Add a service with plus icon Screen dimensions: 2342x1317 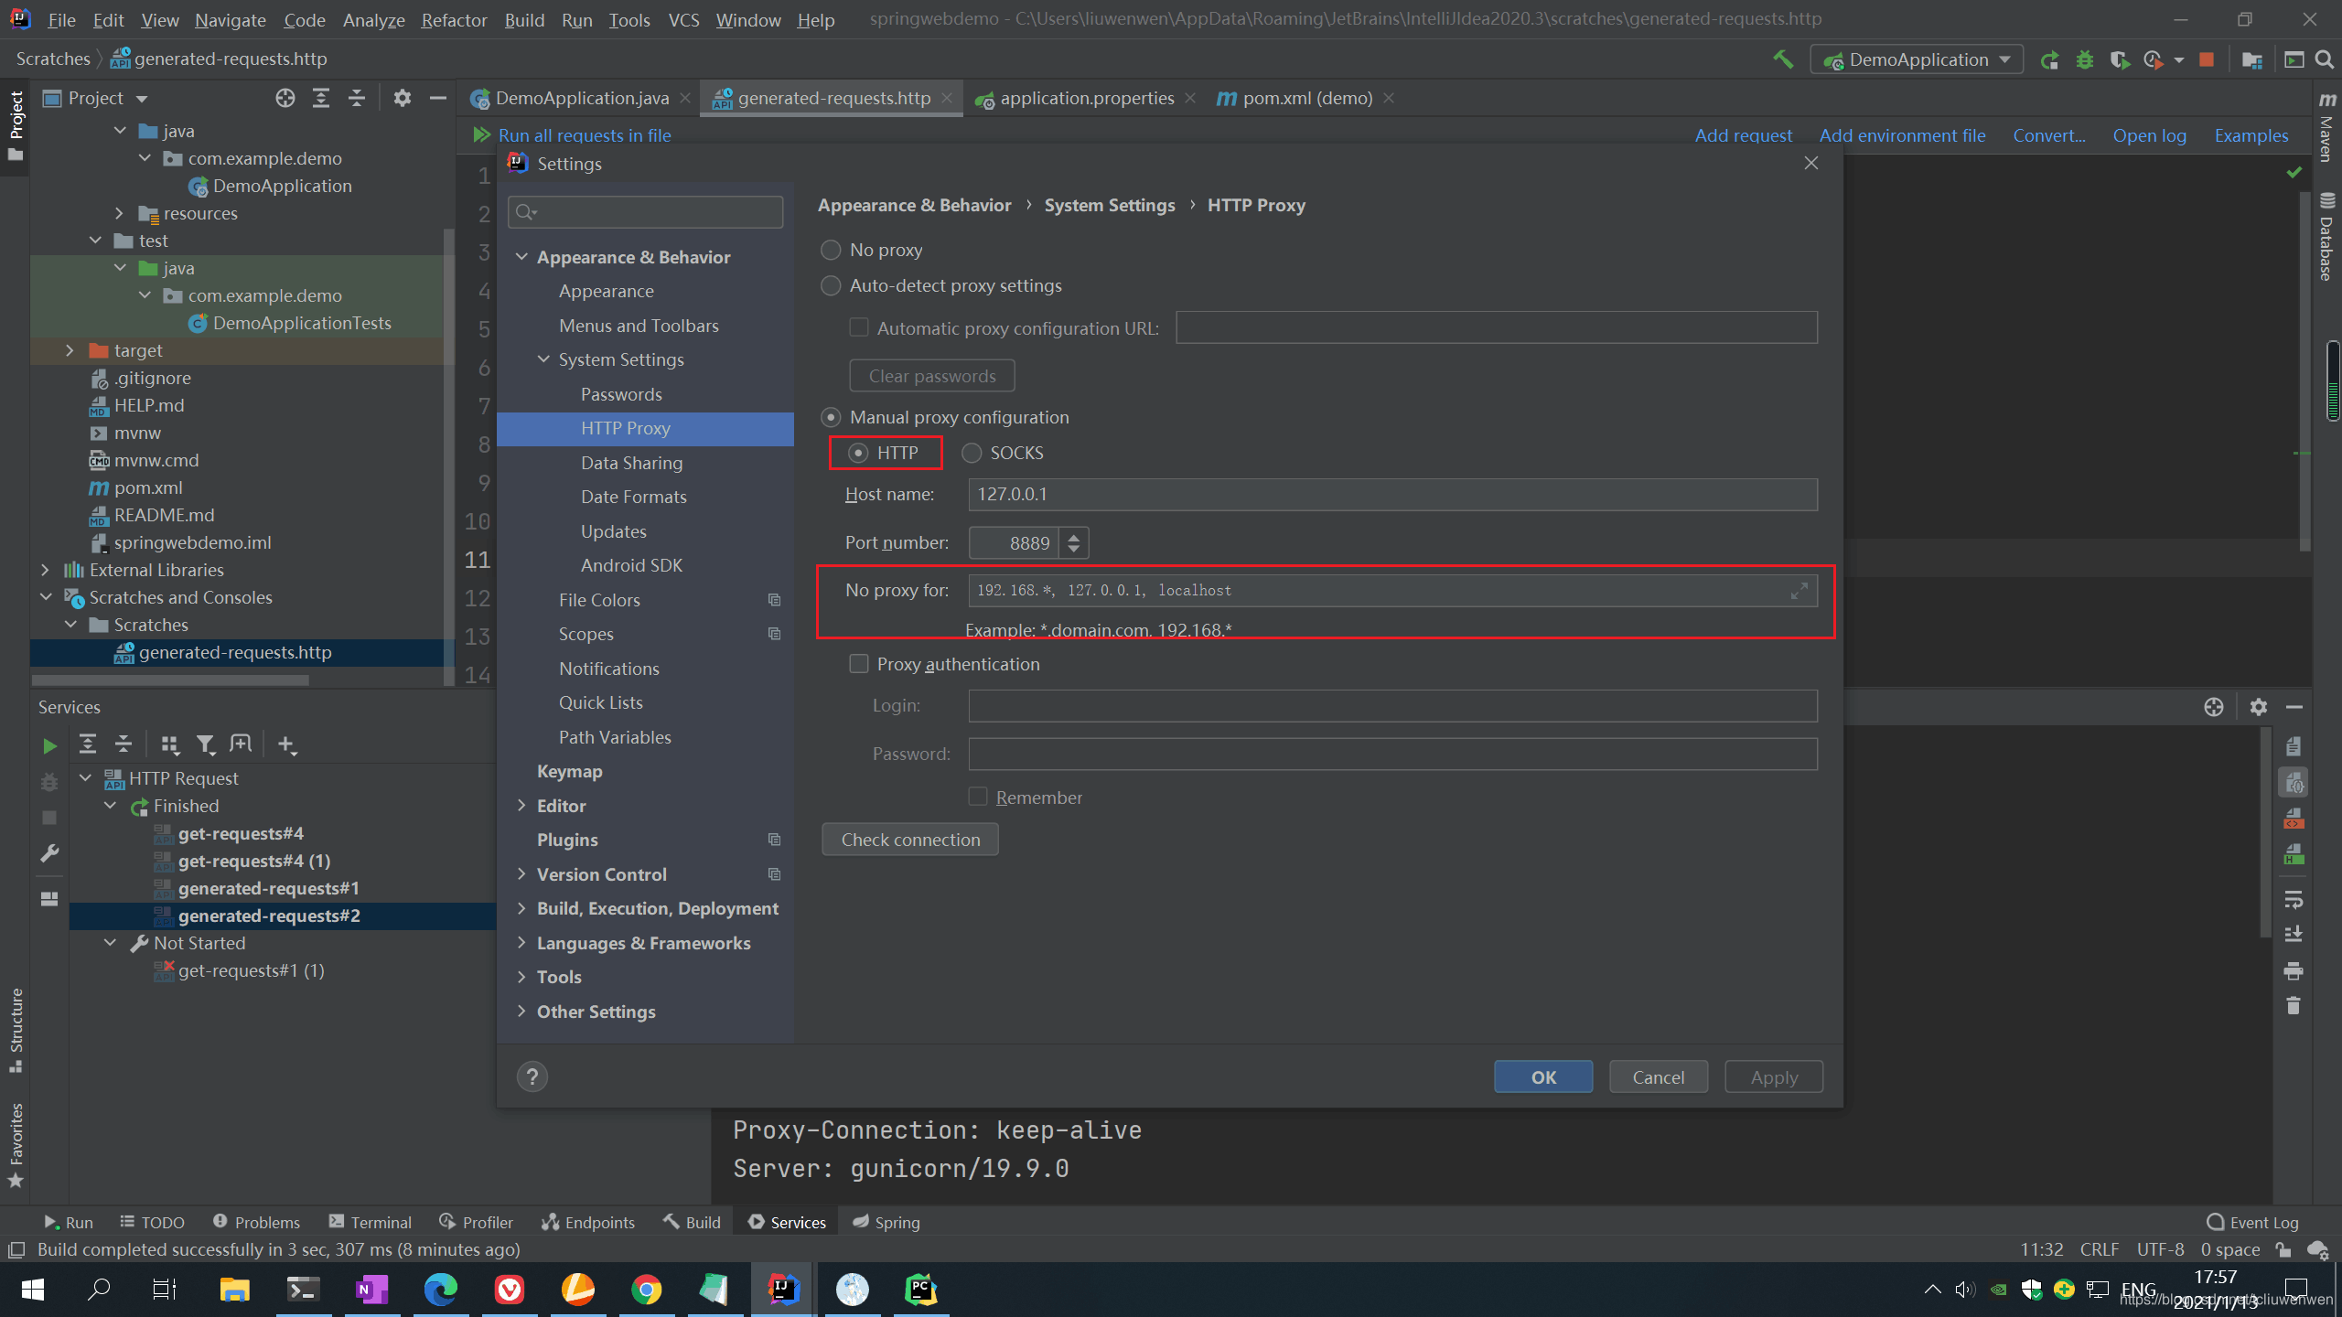click(286, 744)
